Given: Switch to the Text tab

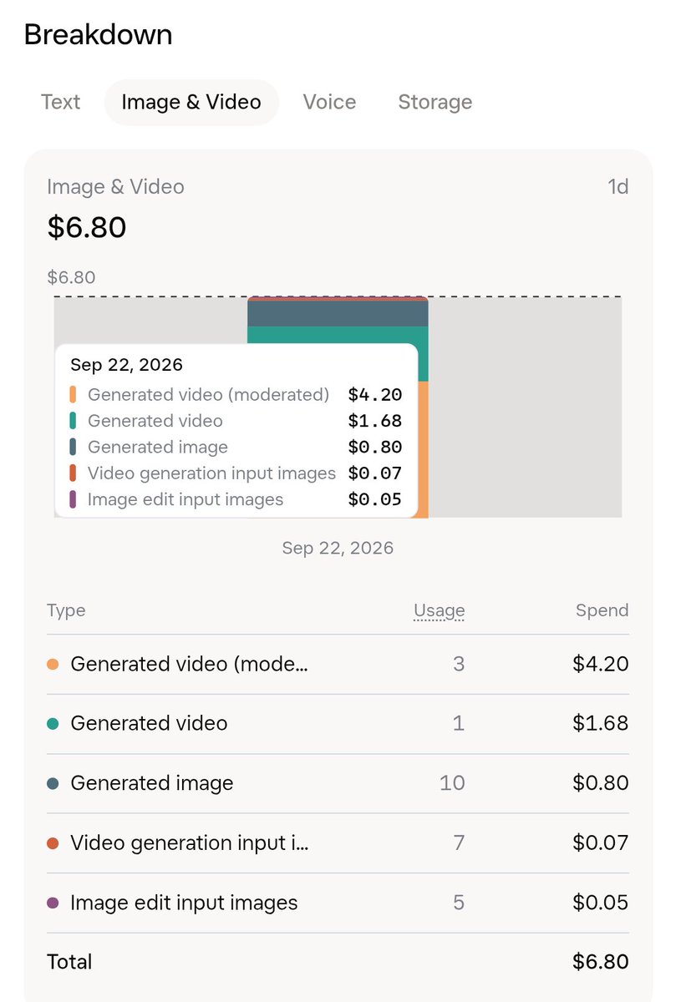Looking at the screenshot, I should click(x=61, y=102).
